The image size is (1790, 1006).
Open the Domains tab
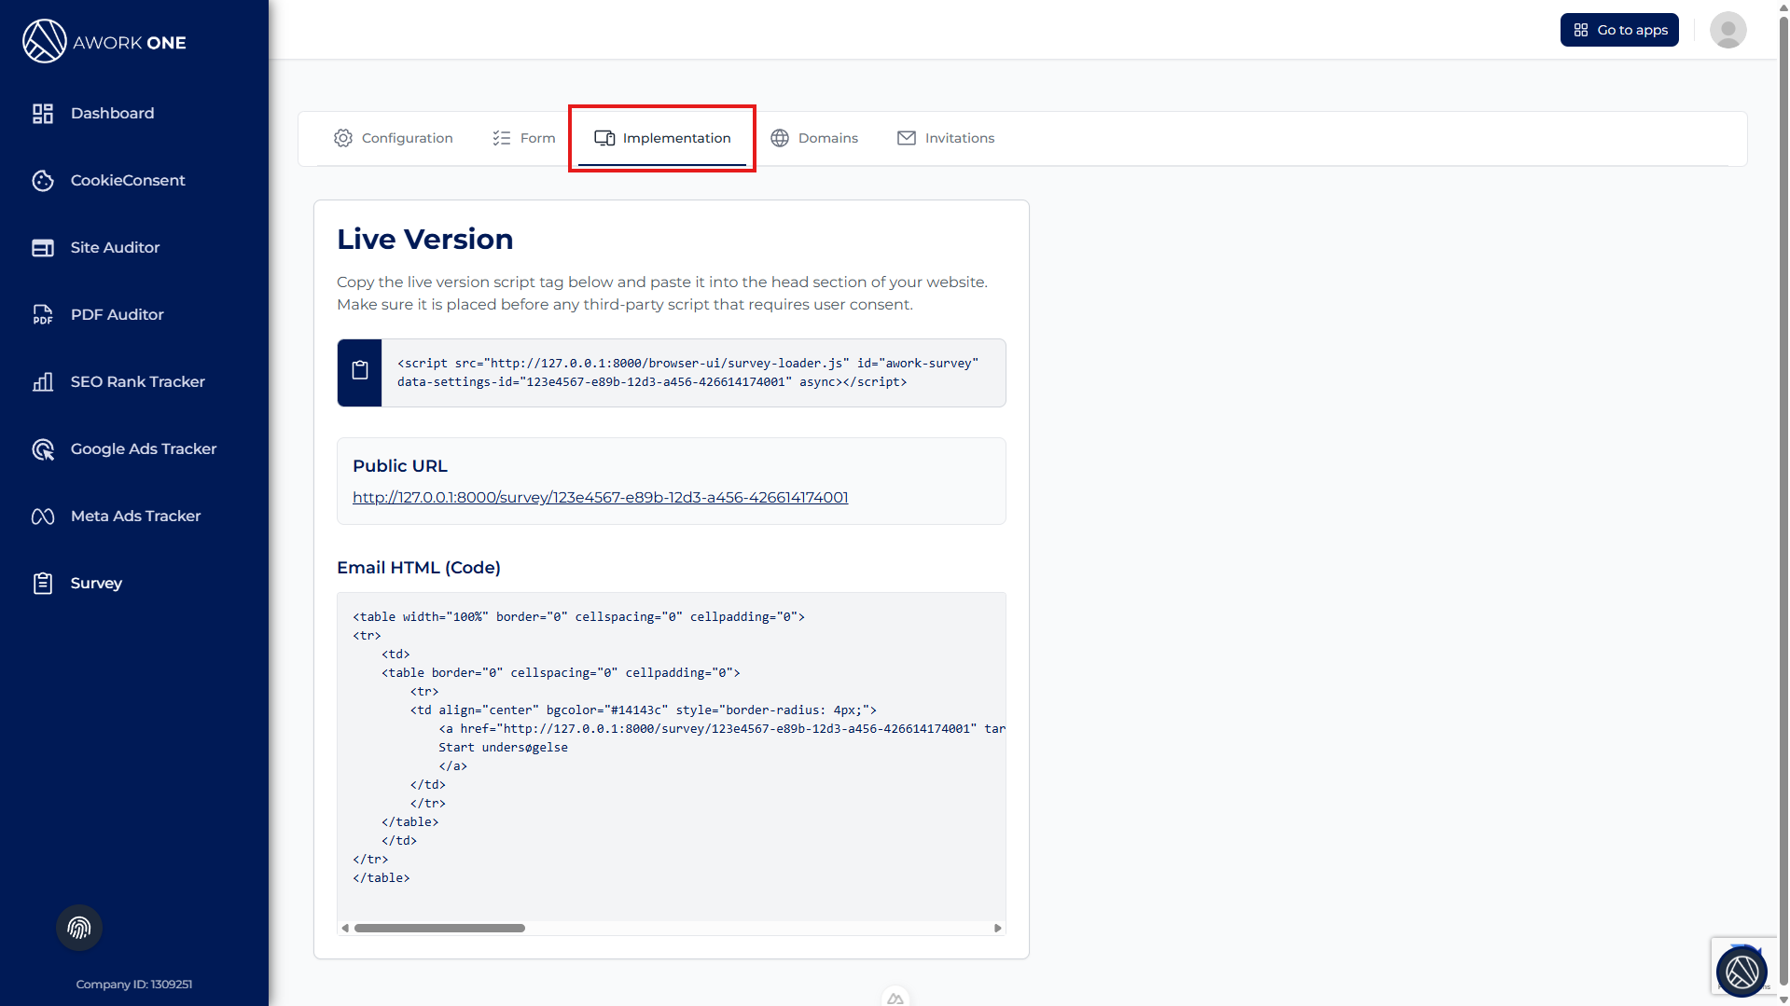[813, 138]
